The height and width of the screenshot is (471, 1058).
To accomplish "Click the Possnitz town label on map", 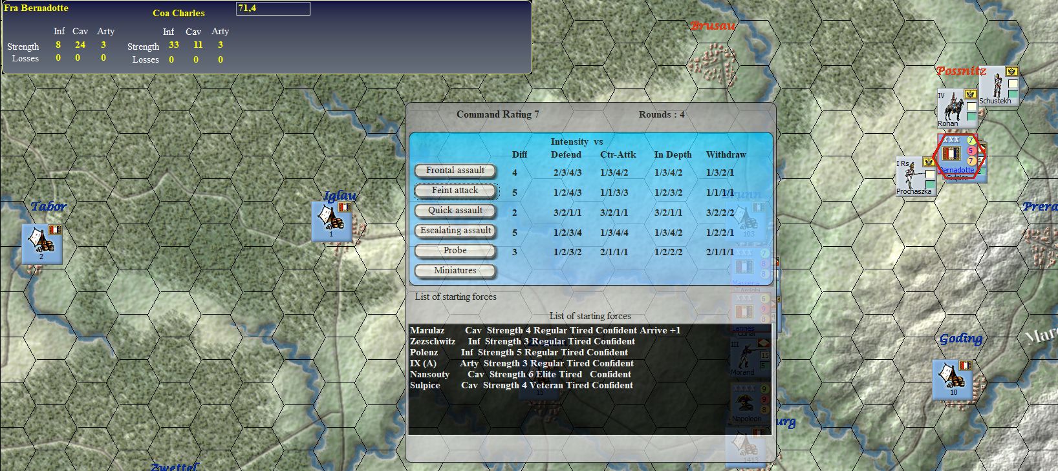I will pos(962,71).
